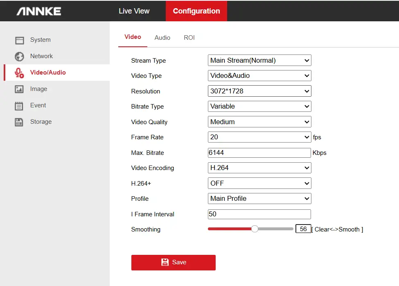Focus the I Frame Interval field
Image resolution: width=399 pixels, height=286 pixels.
click(x=259, y=214)
